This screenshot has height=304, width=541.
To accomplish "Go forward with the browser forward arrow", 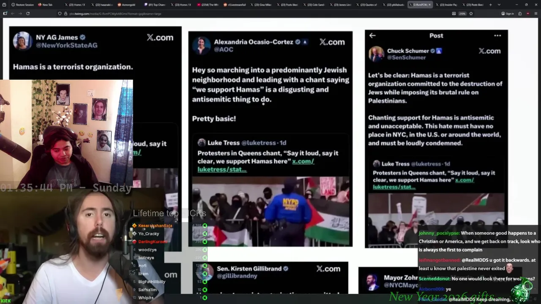I will click(20, 14).
